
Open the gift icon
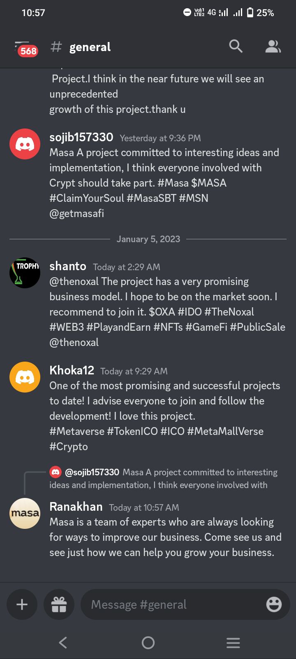tap(59, 604)
